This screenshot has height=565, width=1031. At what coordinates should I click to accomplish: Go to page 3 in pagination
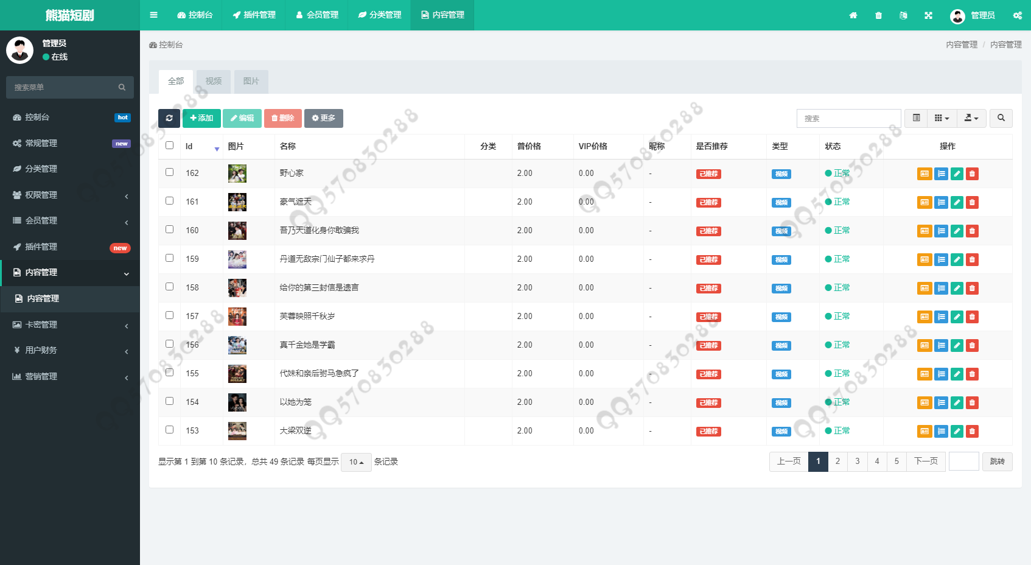[858, 461]
